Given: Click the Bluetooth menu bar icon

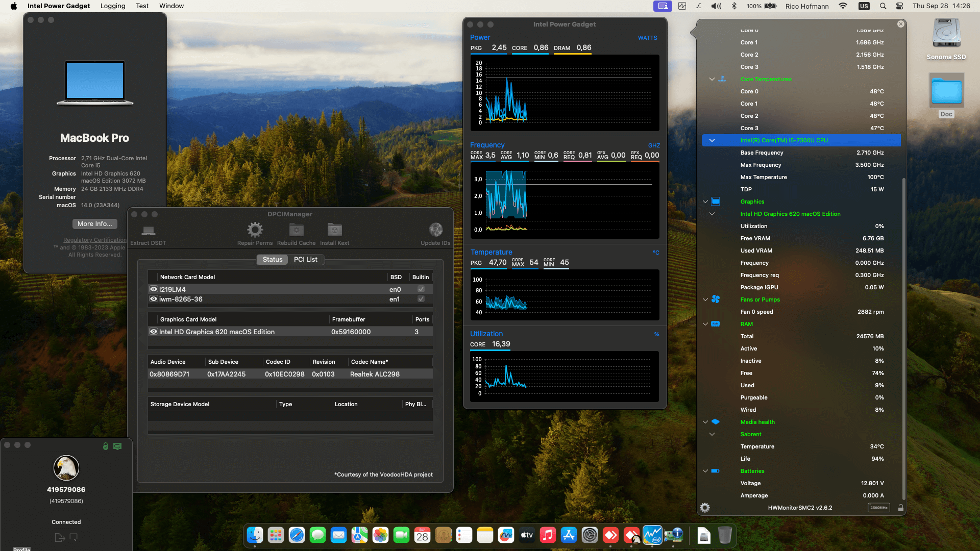Looking at the screenshot, I should tap(734, 6).
